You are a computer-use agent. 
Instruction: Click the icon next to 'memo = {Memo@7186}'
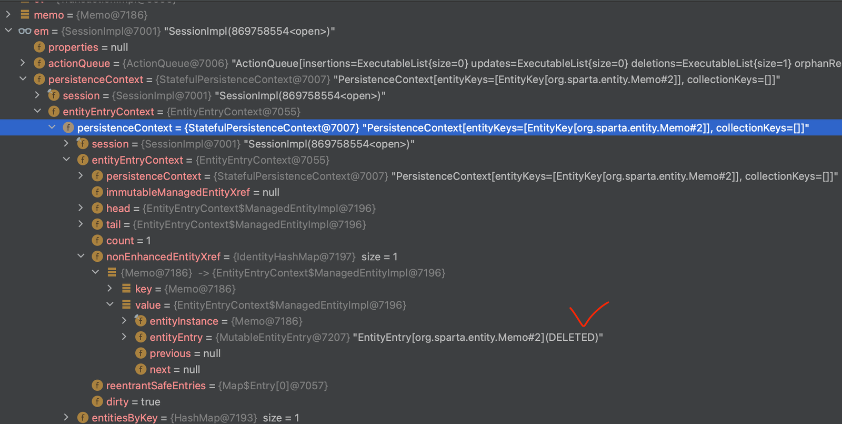[x=25, y=15]
